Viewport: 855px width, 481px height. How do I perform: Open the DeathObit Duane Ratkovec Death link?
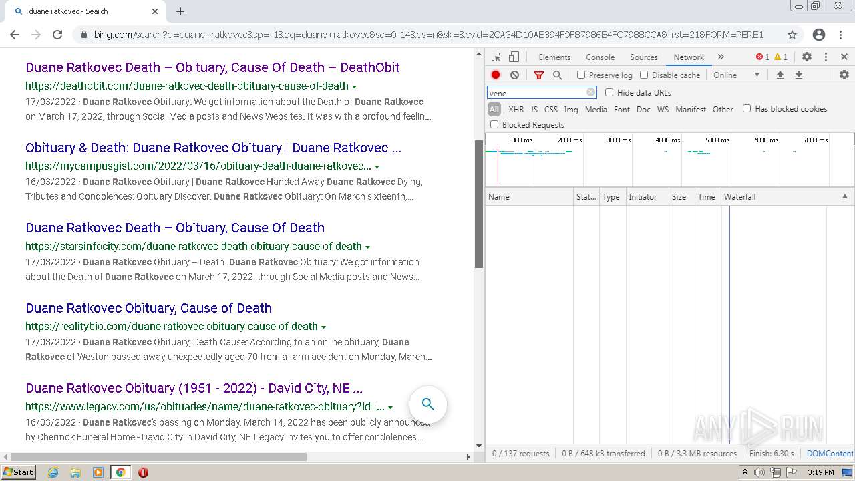(x=212, y=67)
